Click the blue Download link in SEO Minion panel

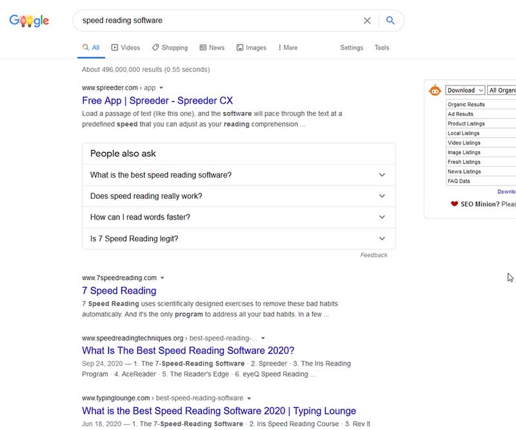click(x=506, y=192)
